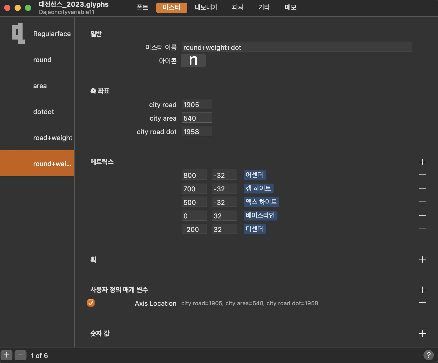438x363 pixels.
Task: Add a new entry in the 획 section
Action: (x=422, y=260)
